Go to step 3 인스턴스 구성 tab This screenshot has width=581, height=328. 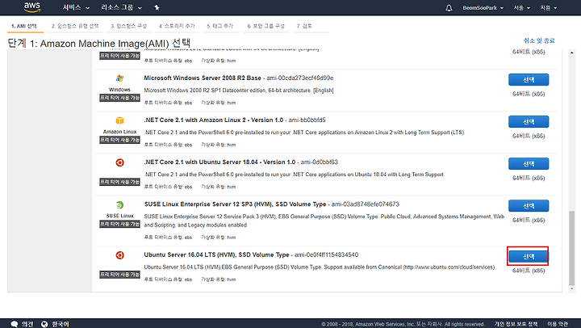tap(129, 26)
